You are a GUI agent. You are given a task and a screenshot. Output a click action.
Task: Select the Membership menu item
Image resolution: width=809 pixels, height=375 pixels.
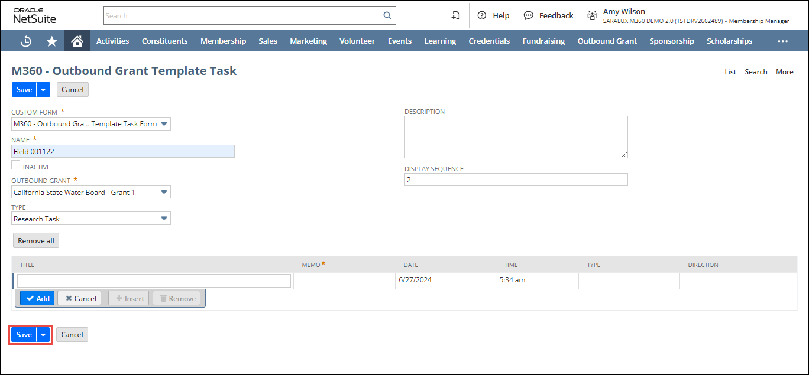pyautogui.click(x=223, y=41)
